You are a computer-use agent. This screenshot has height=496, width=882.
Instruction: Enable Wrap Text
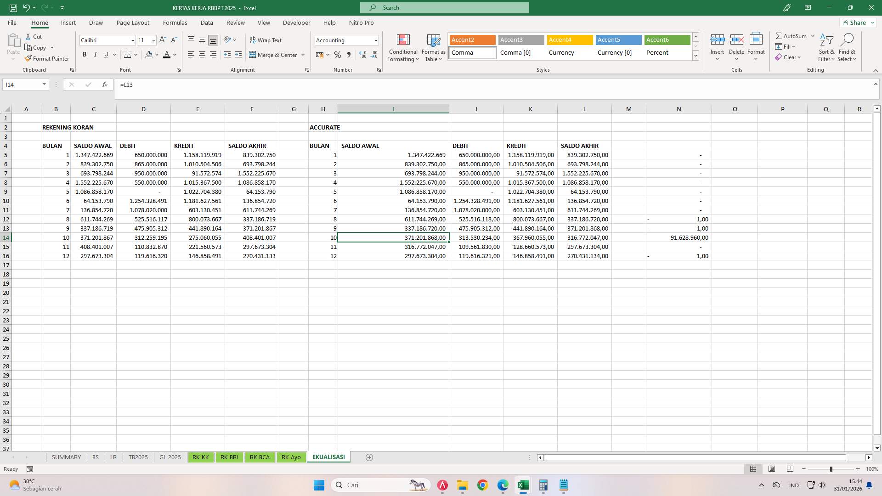point(266,40)
